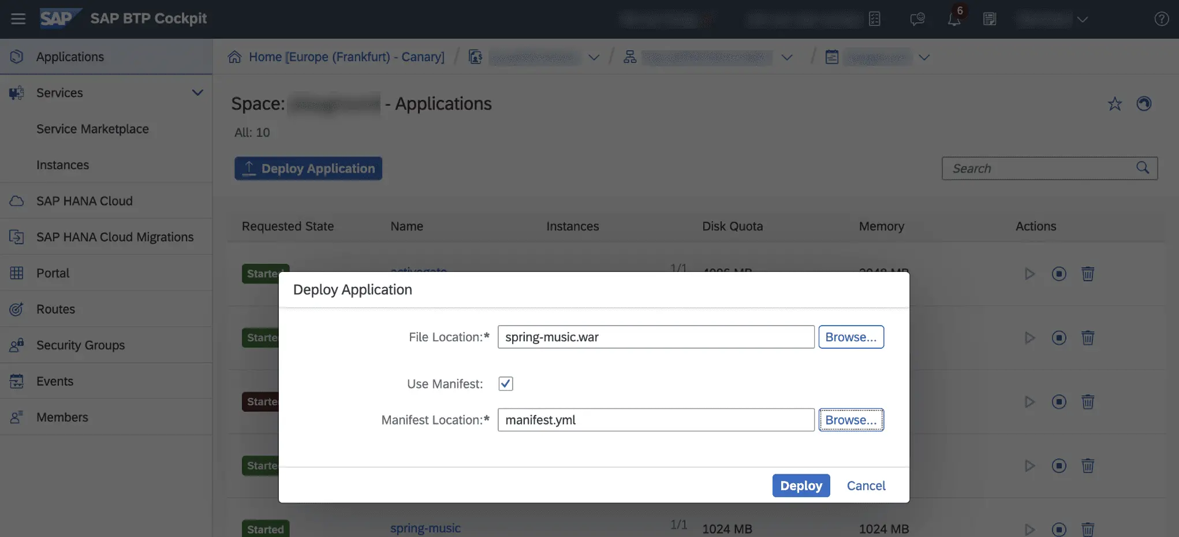Image resolution: width=1179 pixels, height=537 pixels.
Task: Click the File Location input field
Action: point(655,337)
